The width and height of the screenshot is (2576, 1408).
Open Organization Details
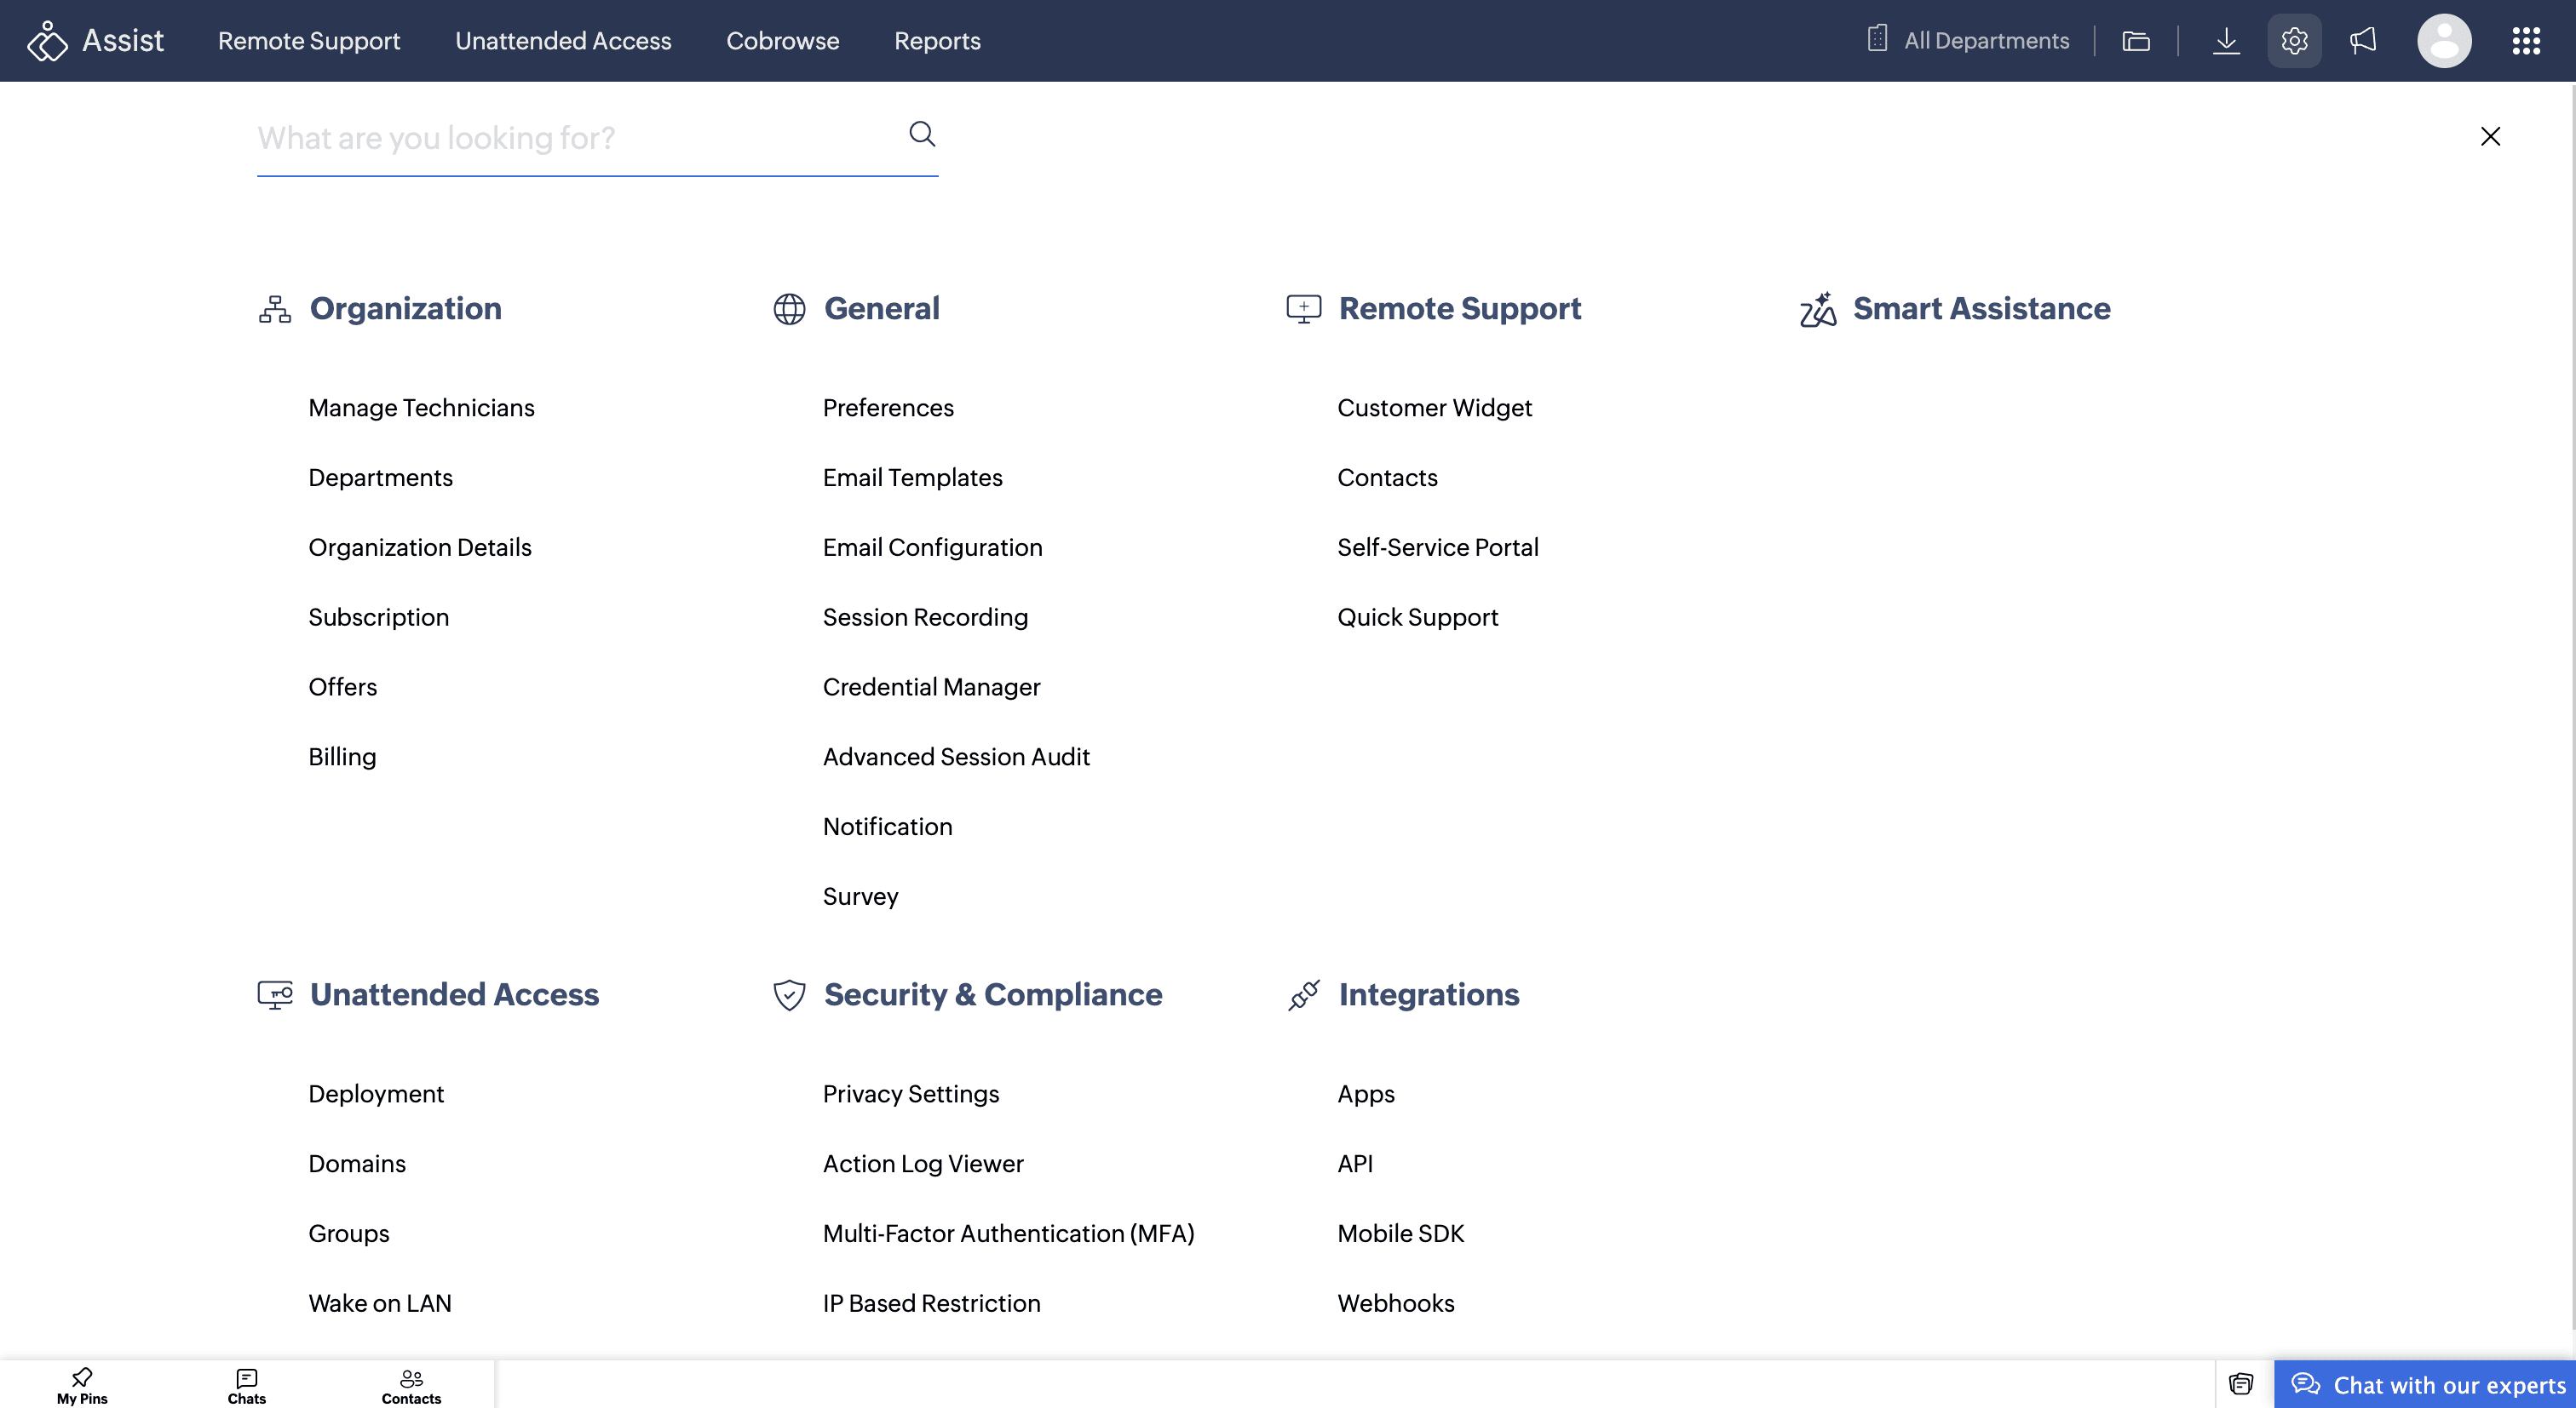420,547
